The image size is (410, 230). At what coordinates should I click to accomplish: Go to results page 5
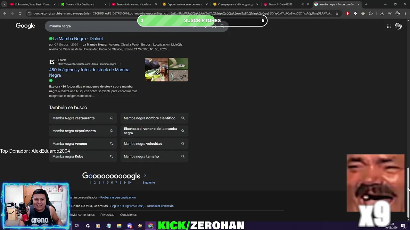(x=108, y=183)
